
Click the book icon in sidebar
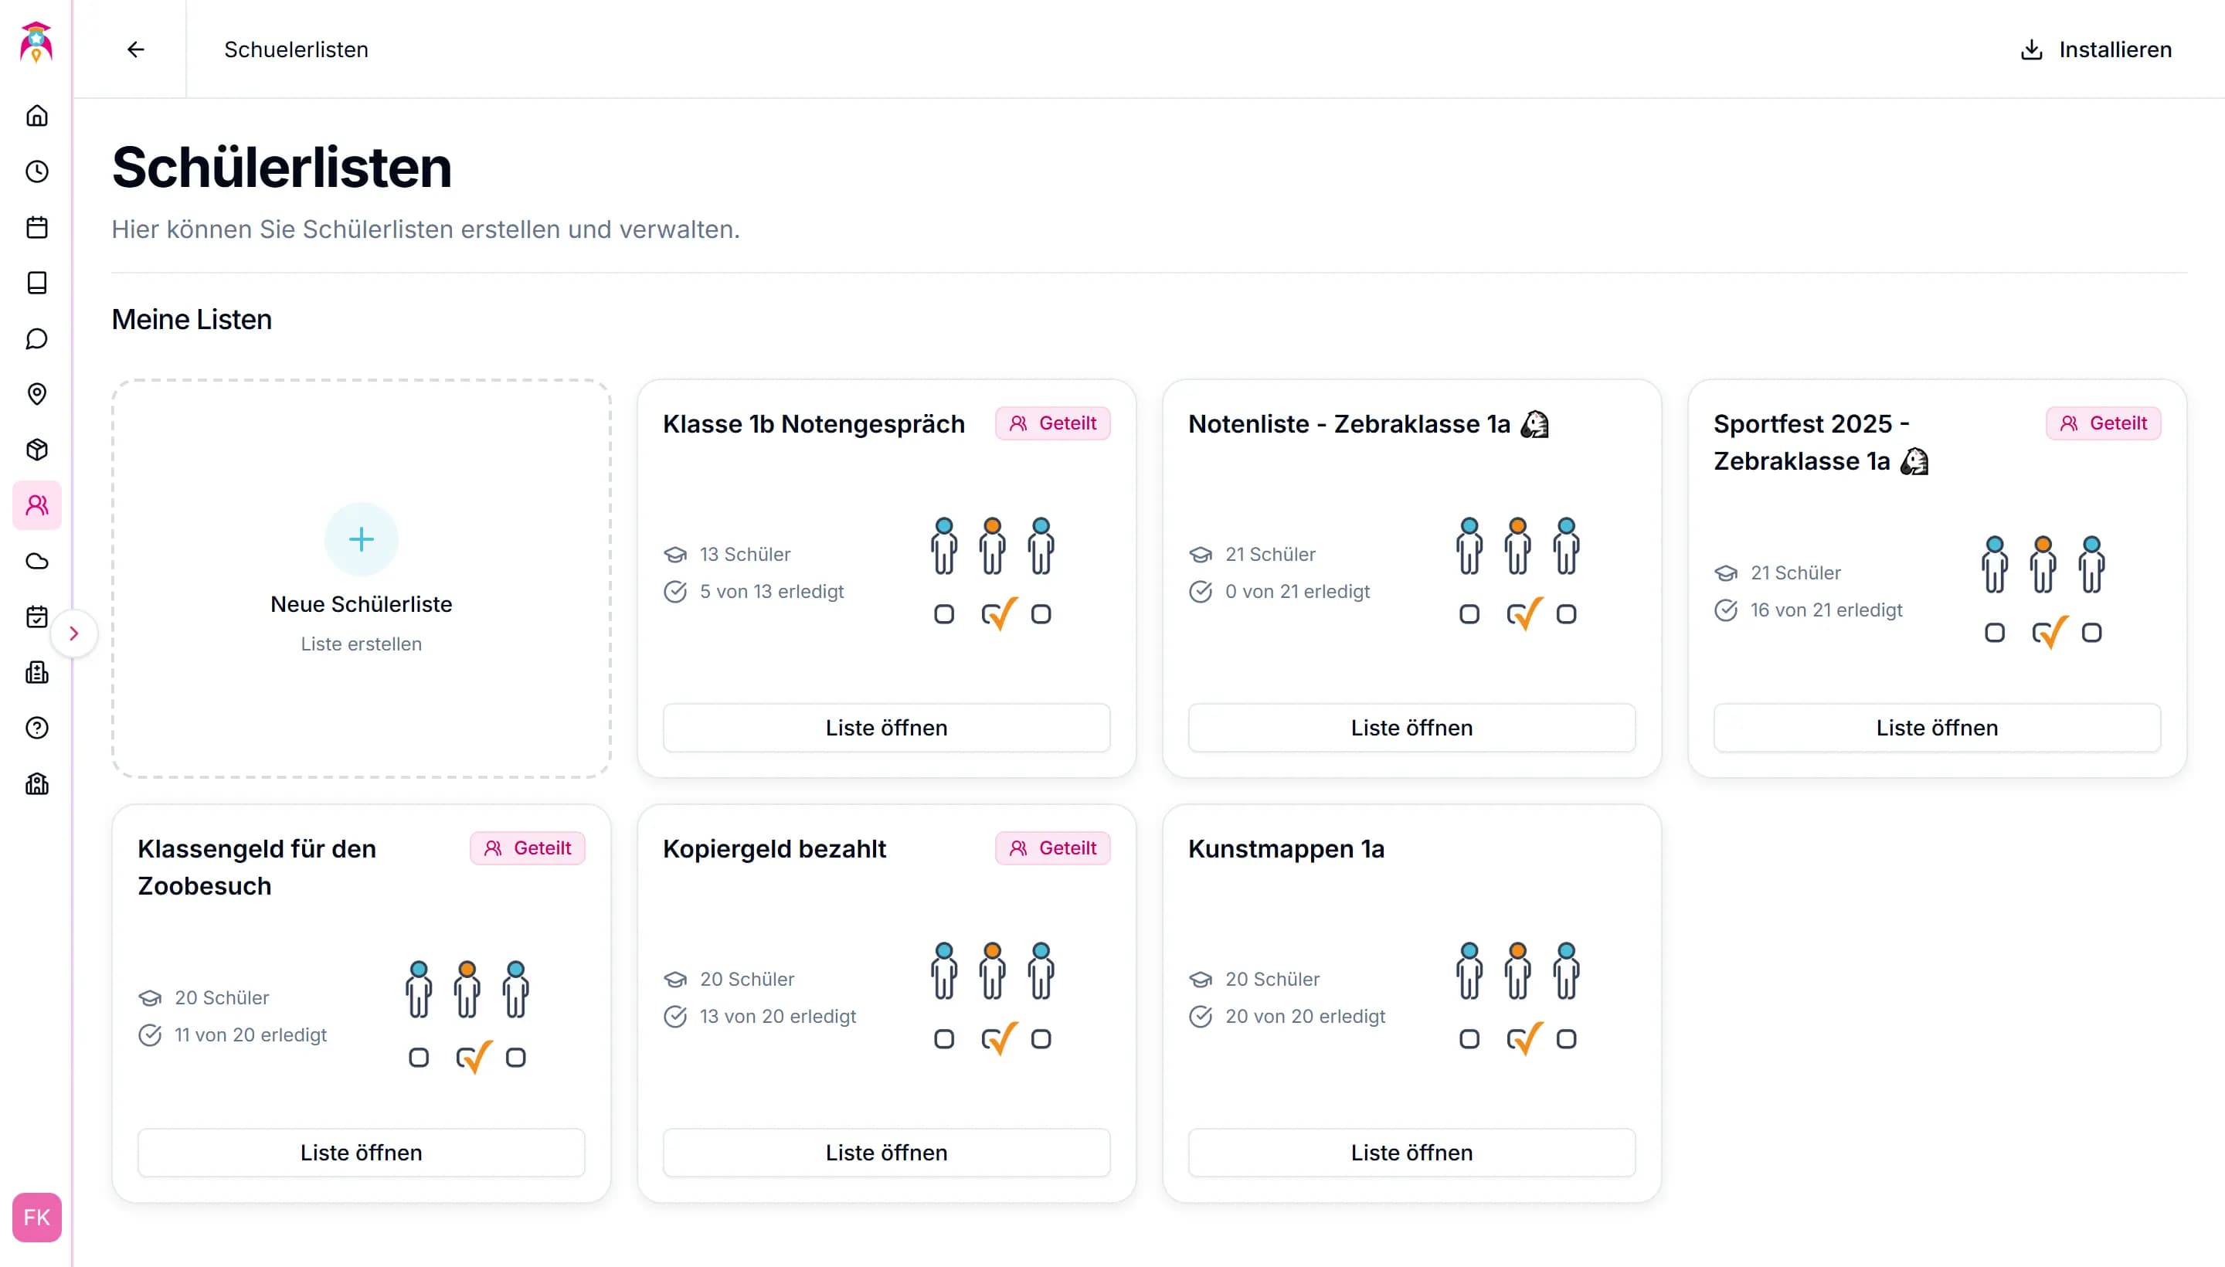point(36,283)
